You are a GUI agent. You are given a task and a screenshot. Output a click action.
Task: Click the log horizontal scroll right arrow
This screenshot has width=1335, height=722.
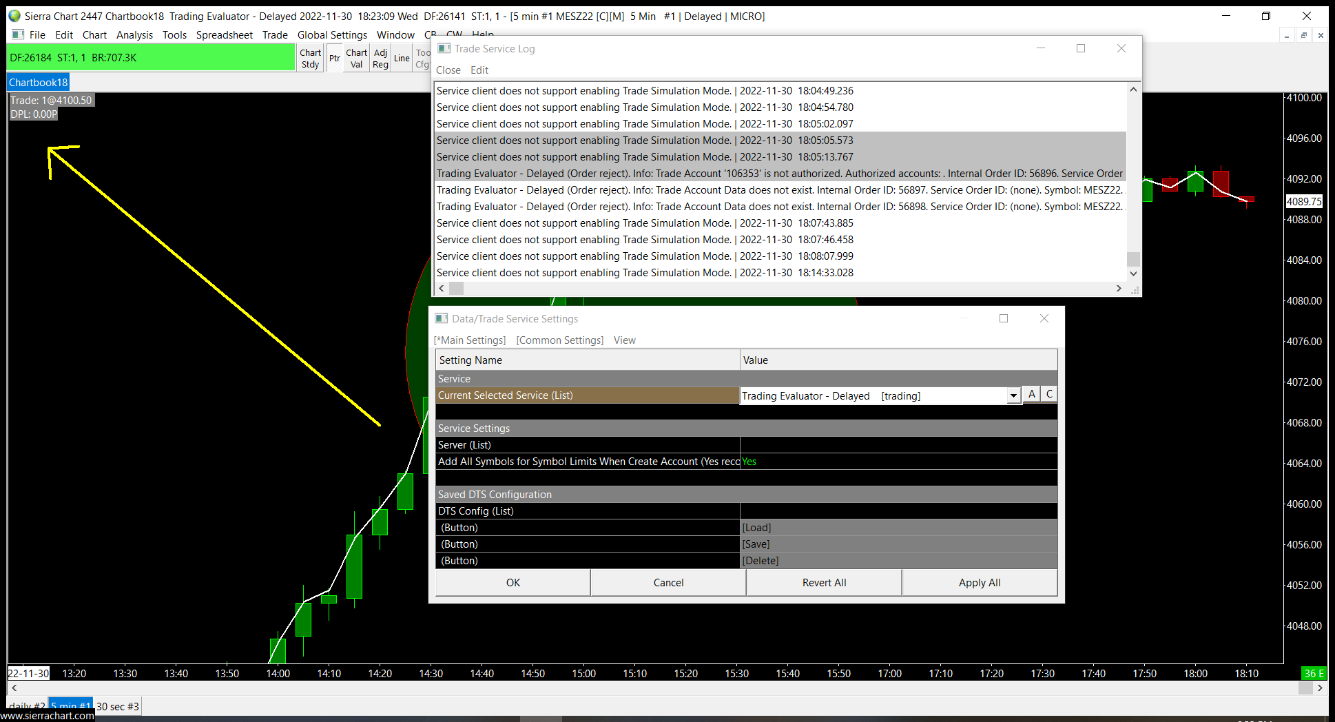(x=1119, y=289)
